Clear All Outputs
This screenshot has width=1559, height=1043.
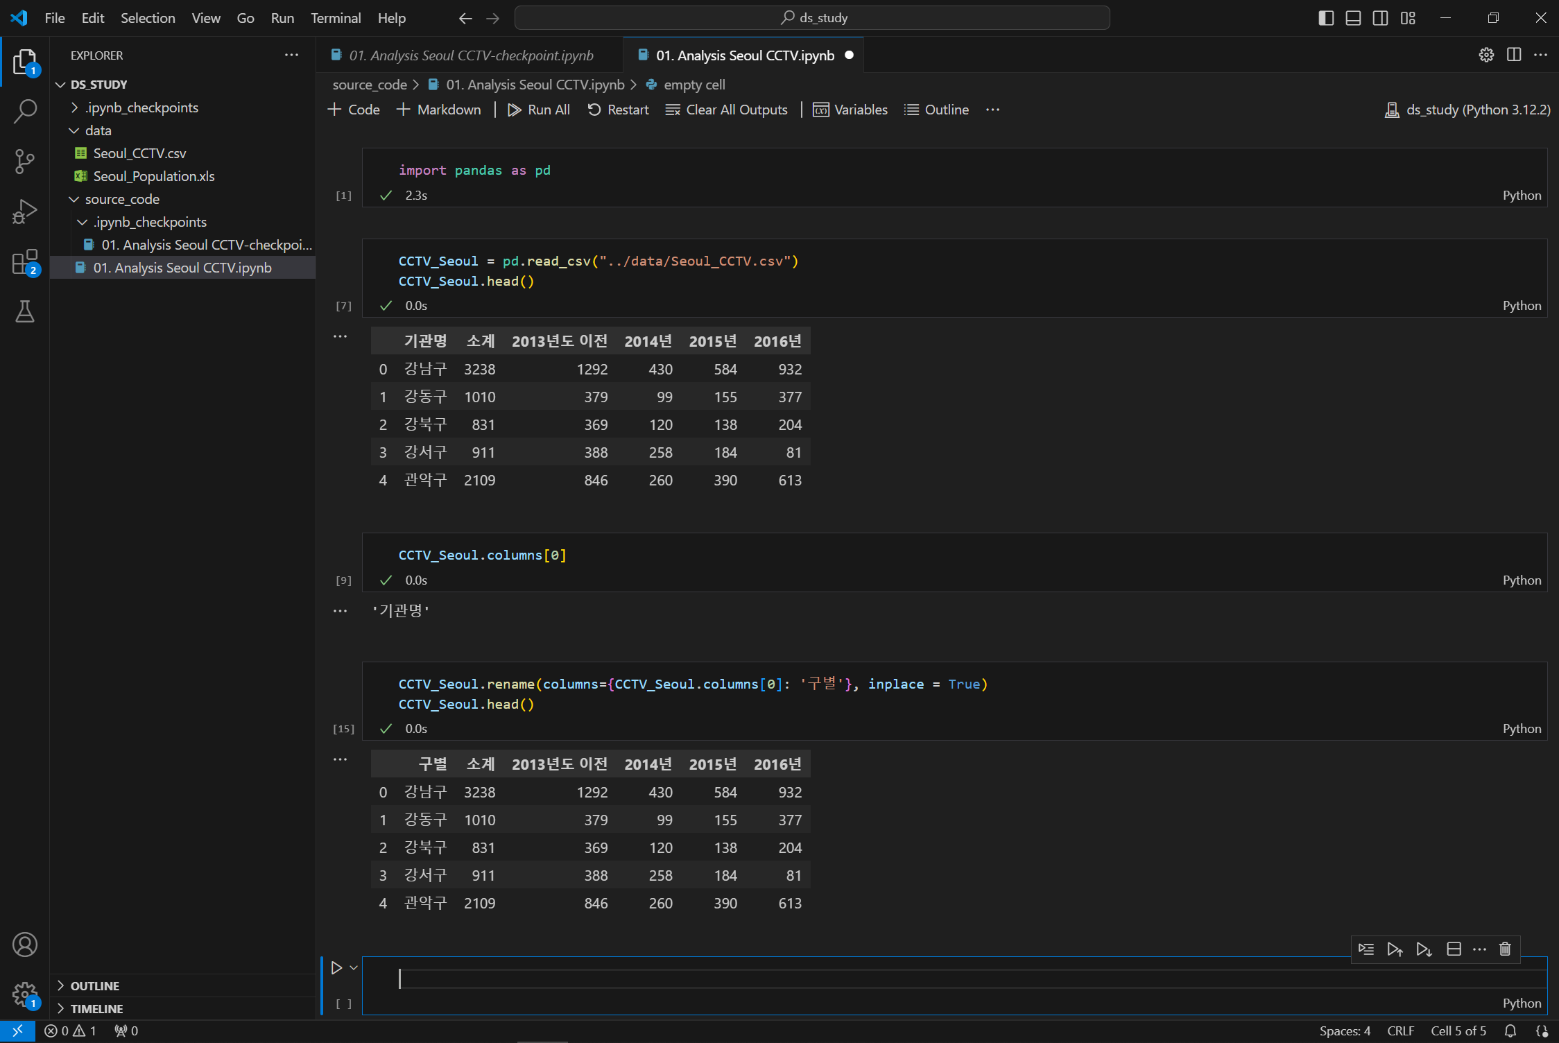pyautogui.click(x=727, y=110)
